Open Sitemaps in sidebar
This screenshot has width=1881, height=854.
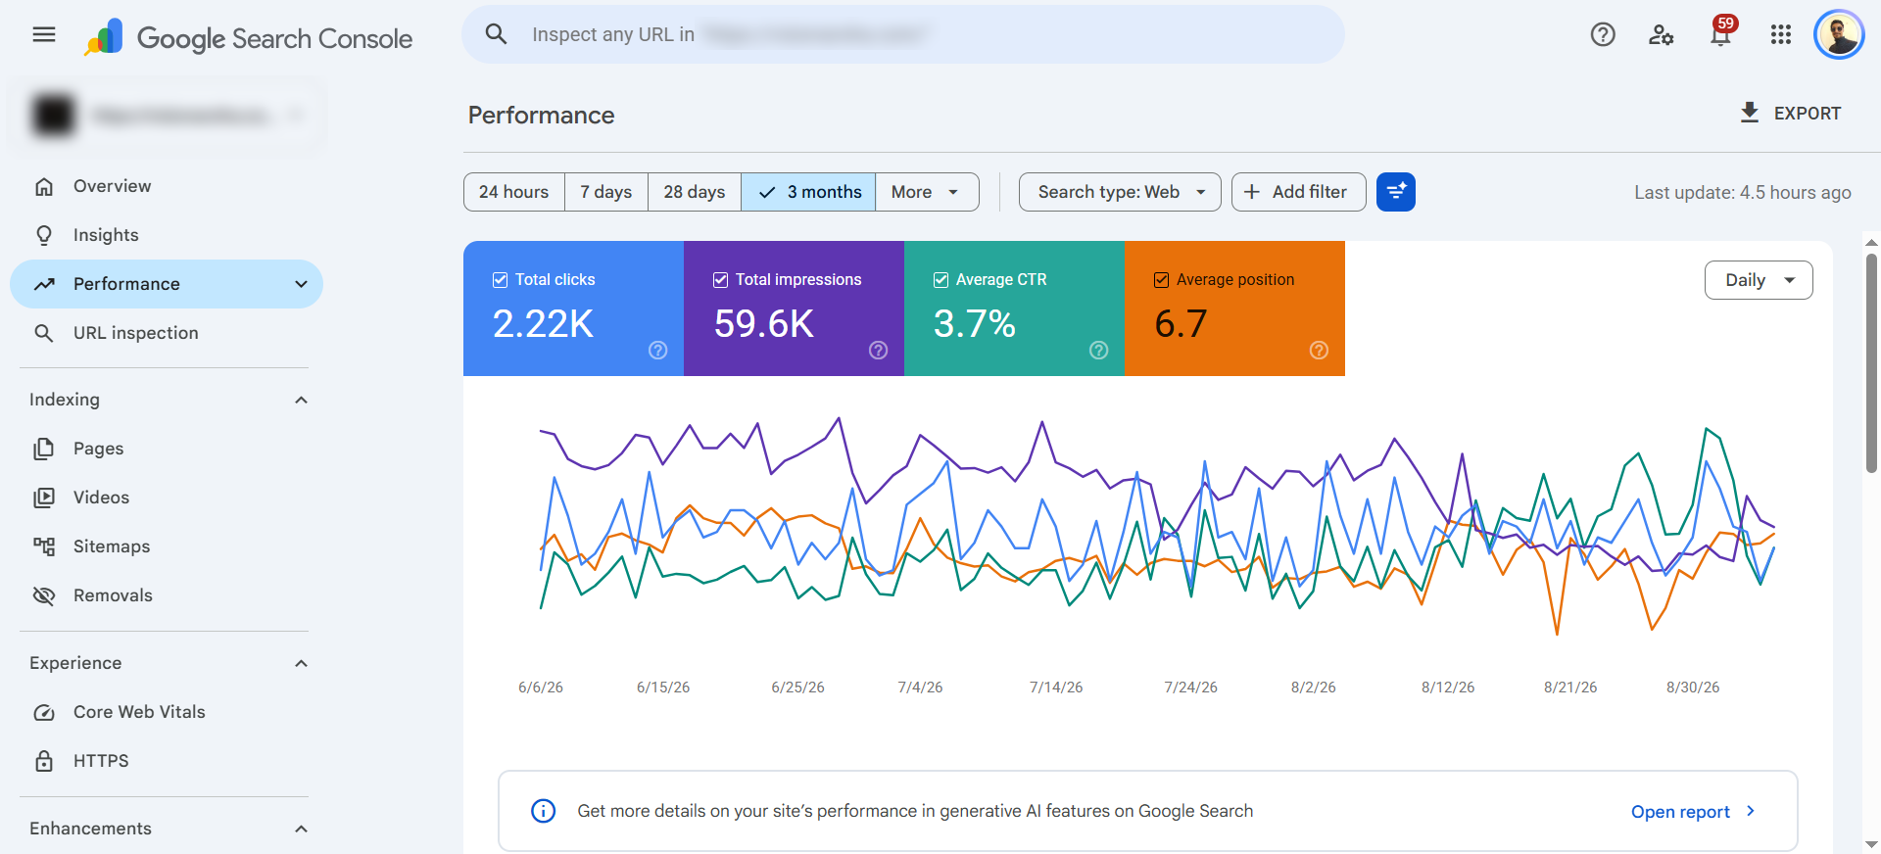(167, 546)
